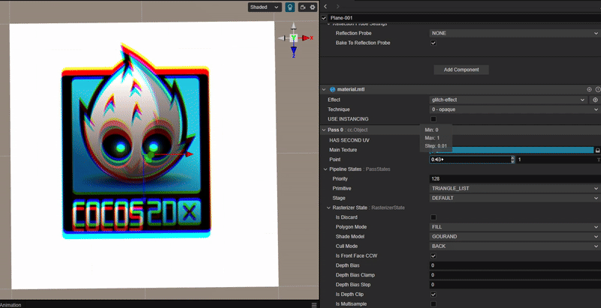Viewport: 601px width, 308px height.
Task: Click the Depth Bias Slop field
Action: (x=515, y=285)
